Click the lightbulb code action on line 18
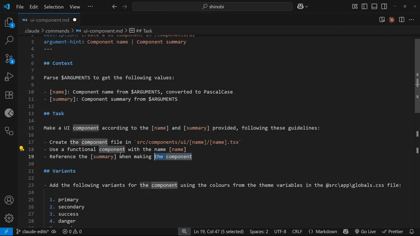The height and width of the screenshot is (236, 420). [22, 149]
